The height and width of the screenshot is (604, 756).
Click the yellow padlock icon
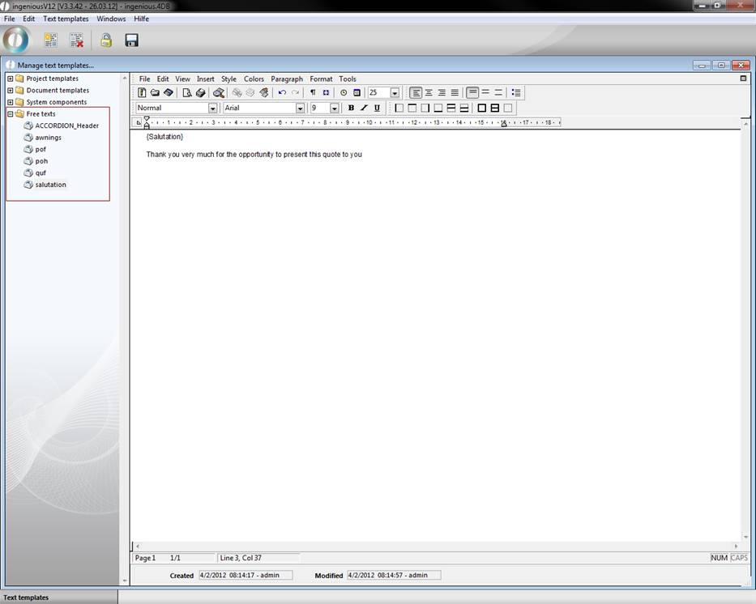pyautogui.click(x=105, y=40)
